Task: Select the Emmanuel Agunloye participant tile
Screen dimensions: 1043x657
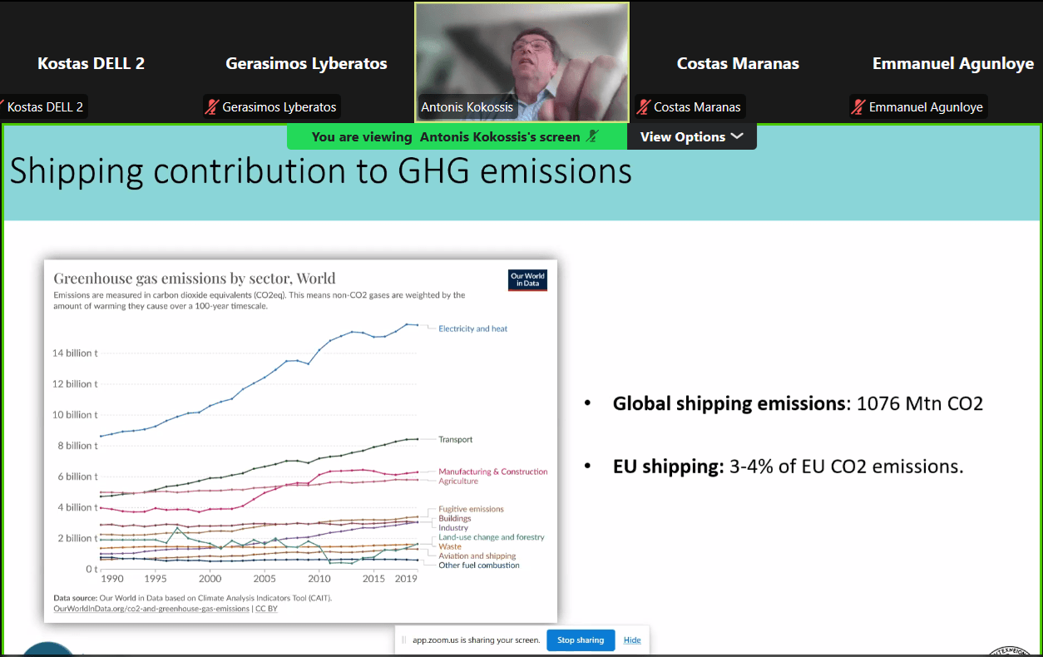Action: 952,63
